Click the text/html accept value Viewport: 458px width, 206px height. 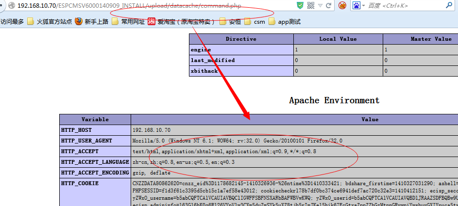[x=224, y=152]
